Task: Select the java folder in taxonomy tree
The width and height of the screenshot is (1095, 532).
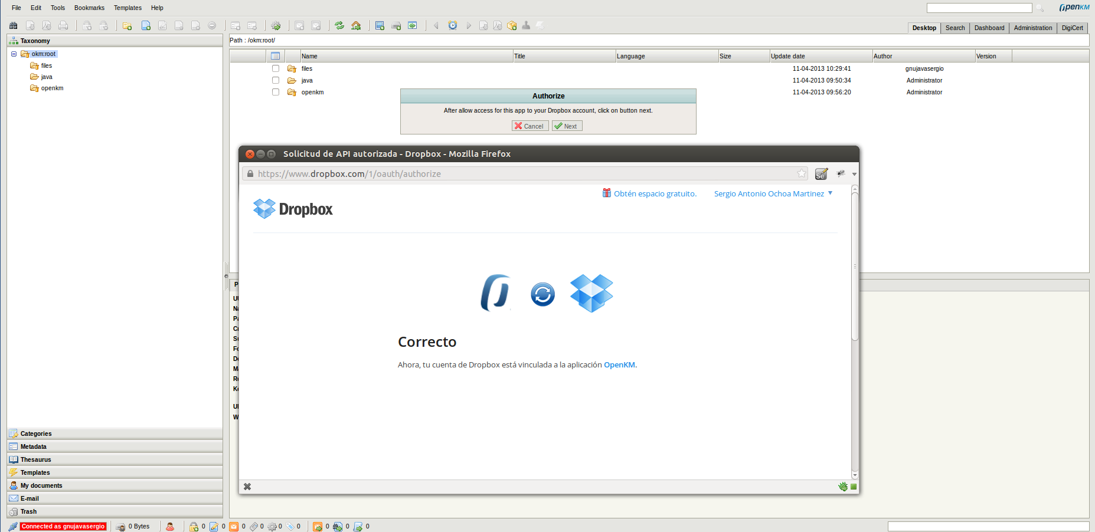Action: 41,77
